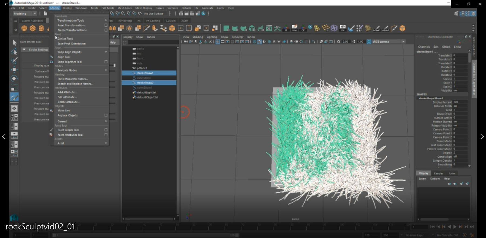
Task: Collapse the Stroke Settings section
Action: [24, 50]
